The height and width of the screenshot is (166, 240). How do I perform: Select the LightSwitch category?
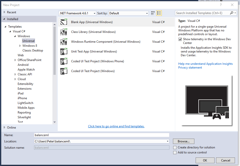pos(25,103)
